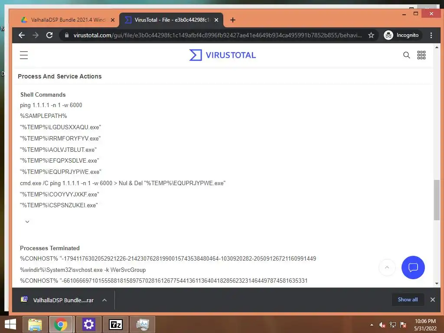Image resolution: width=444 pixels, height=333 pixels.
Task: Bookmark this page with the star icon
Action: [x=371, y=35]
